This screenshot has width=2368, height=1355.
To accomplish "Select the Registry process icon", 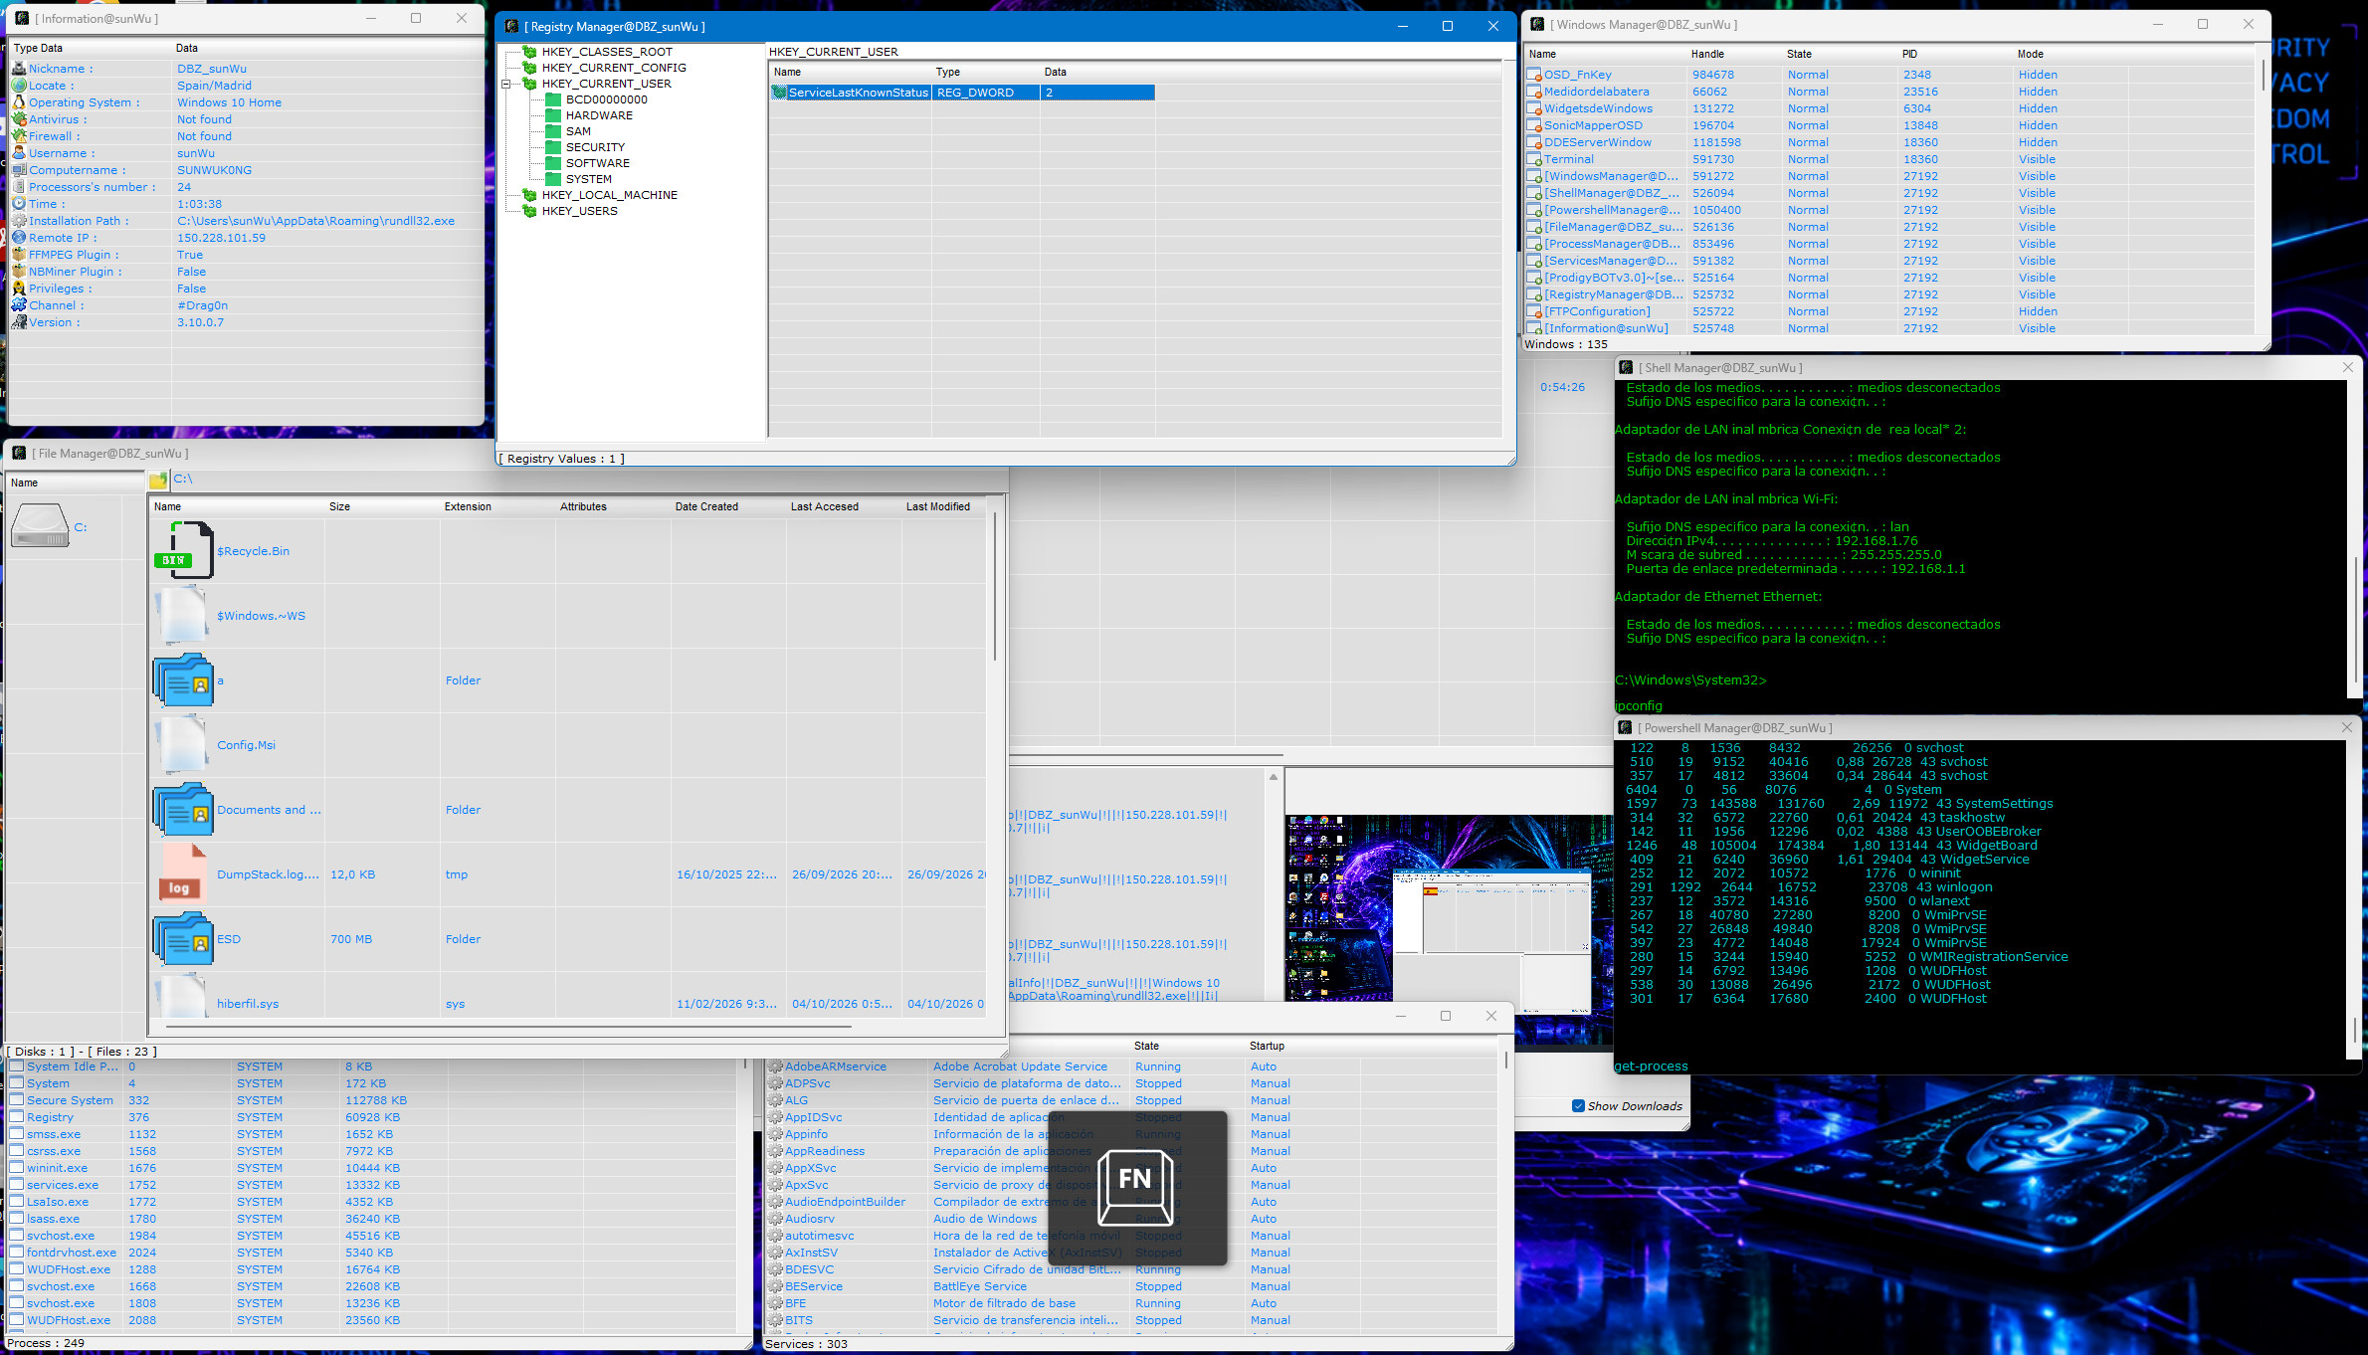I will (x=17, y=1117).
